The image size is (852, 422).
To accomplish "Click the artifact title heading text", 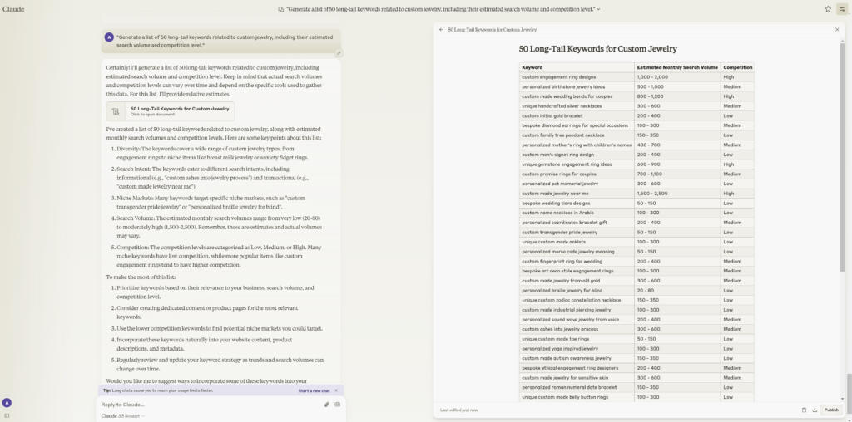I will click(x=597, y=49).
